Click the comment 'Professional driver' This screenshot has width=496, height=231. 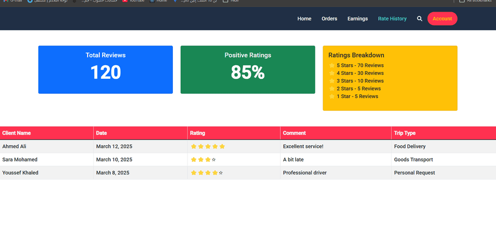point(305,173)
